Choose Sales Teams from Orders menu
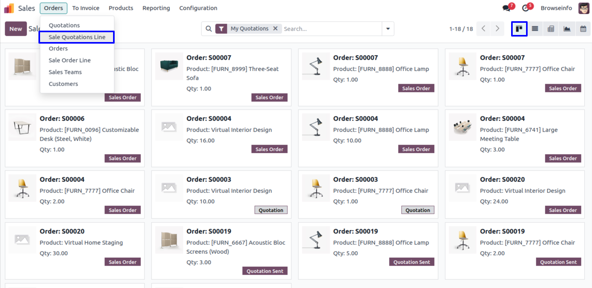Viewport: 592px width, 288px height. pyautogui.click(x=65, y=72)
